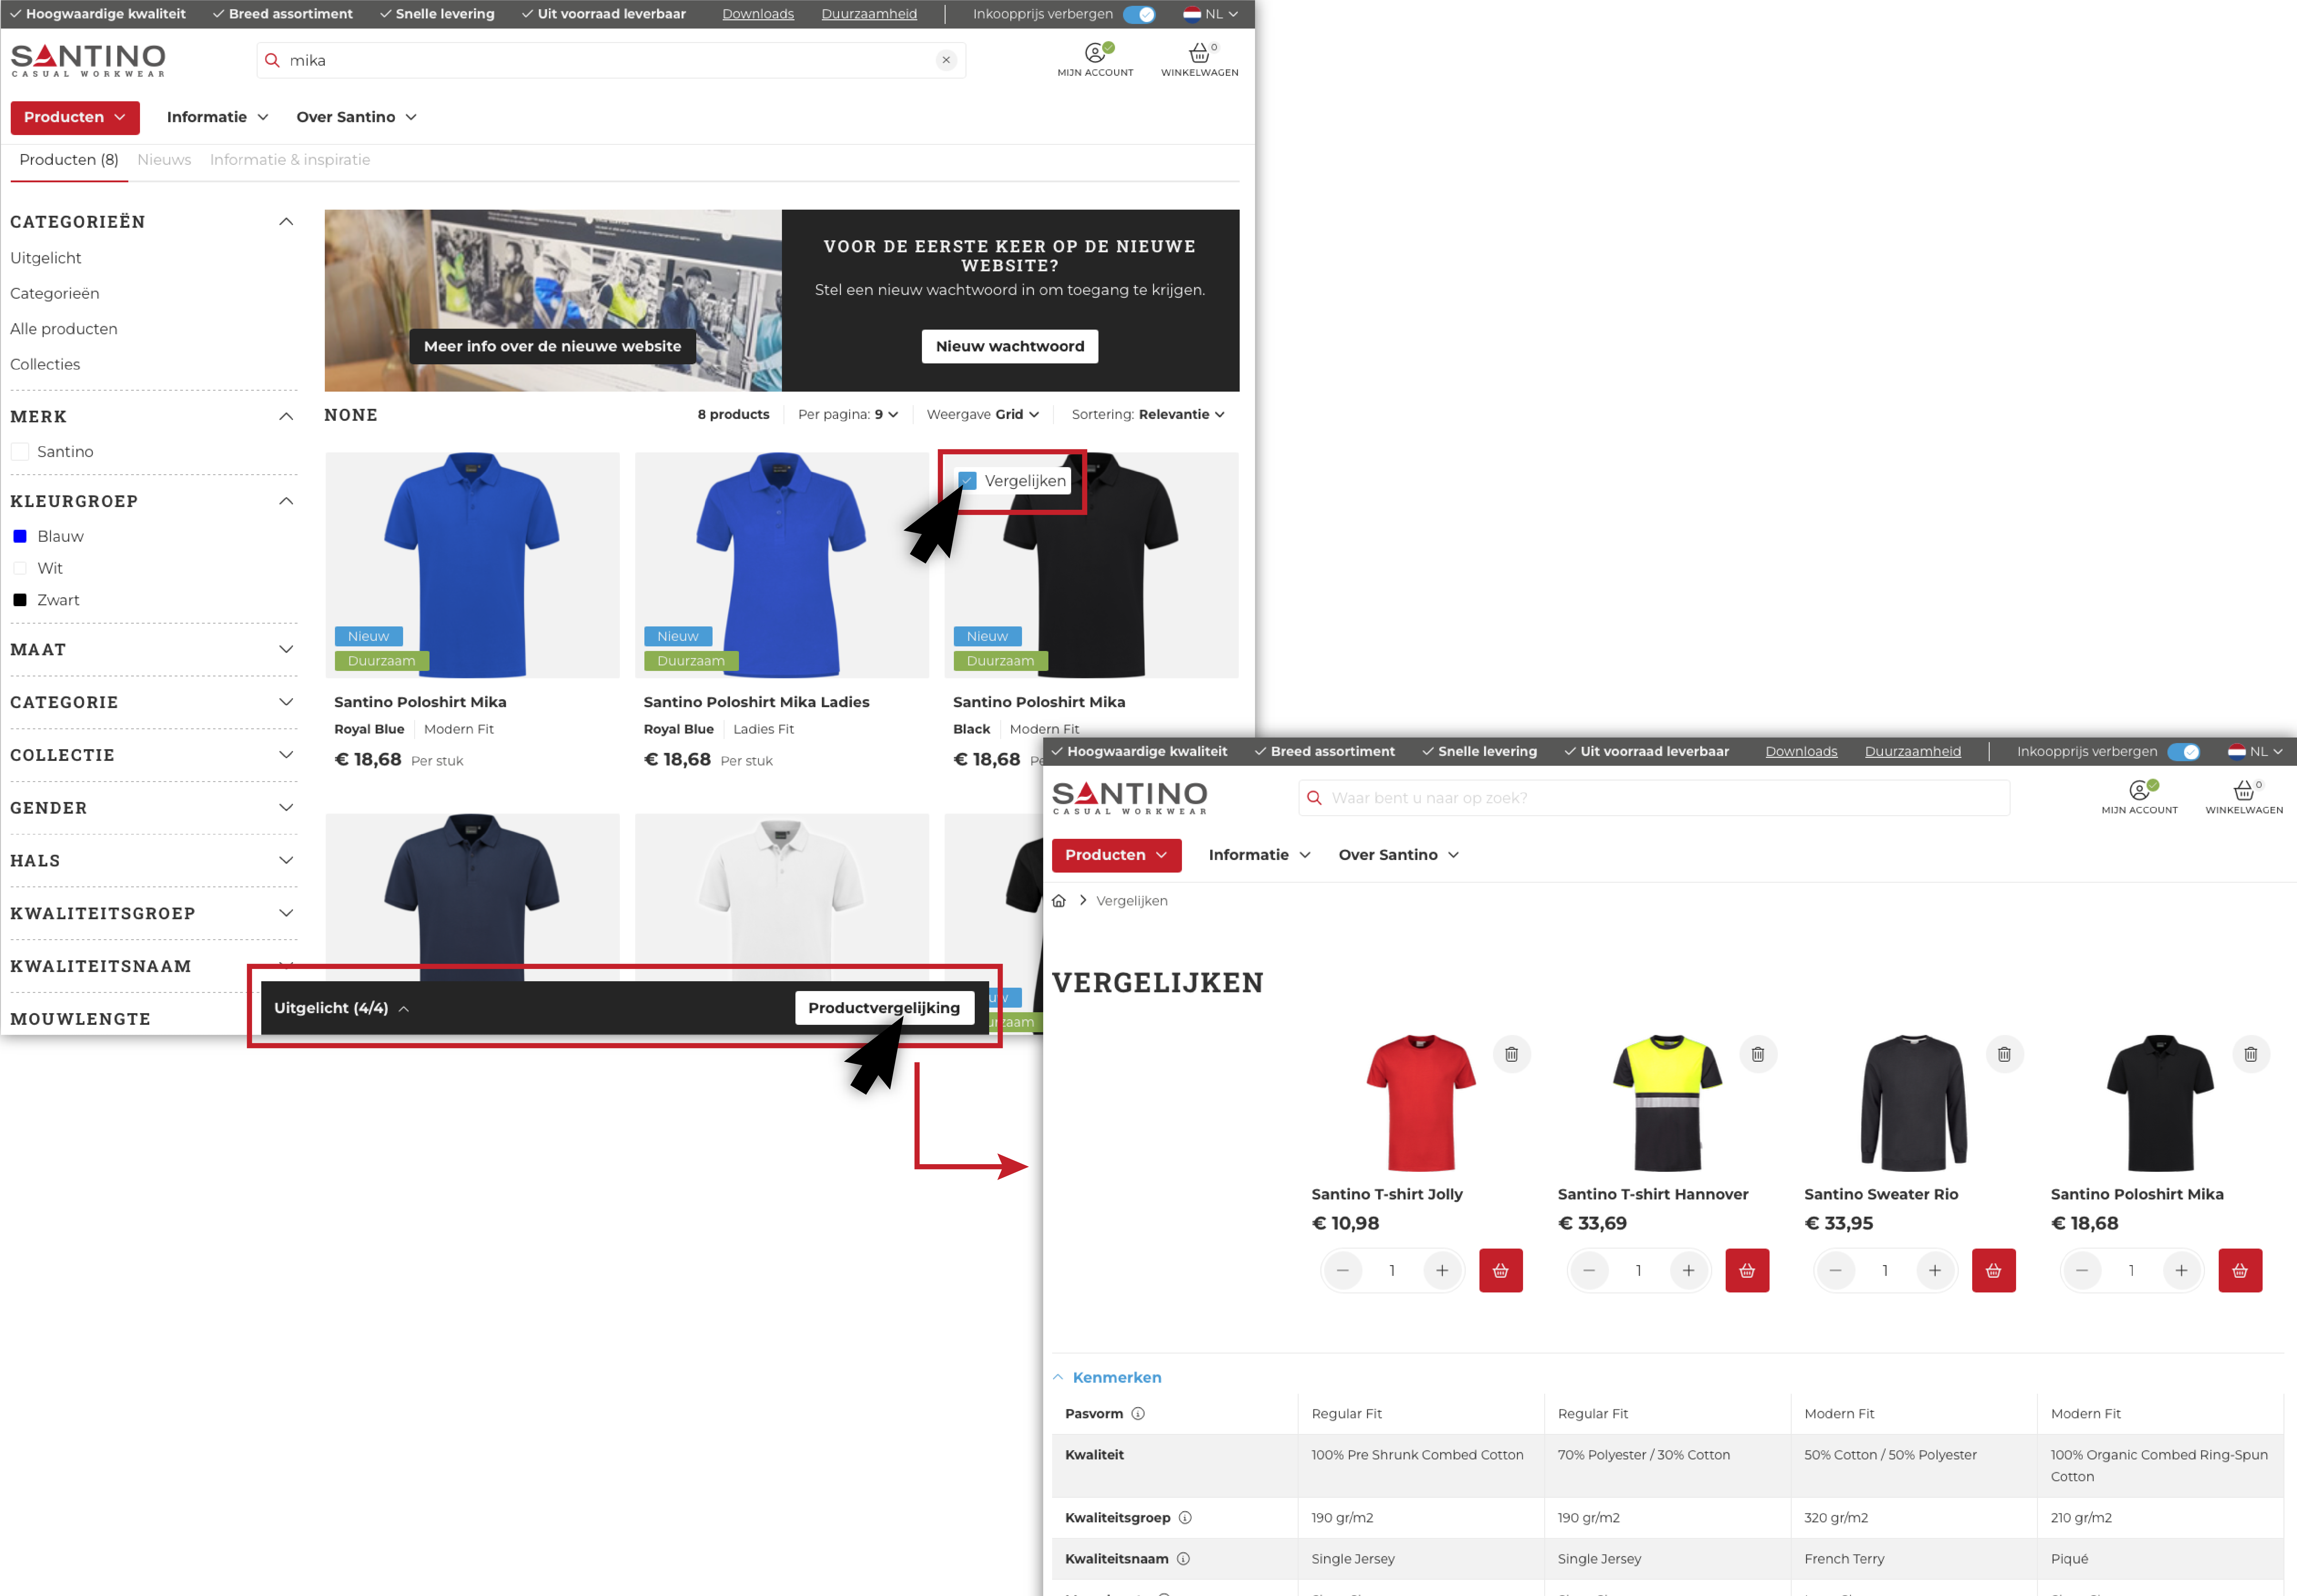Filter by the Blauw color swatch
Screen dimensions: 2297x1596
pos(20,537)
